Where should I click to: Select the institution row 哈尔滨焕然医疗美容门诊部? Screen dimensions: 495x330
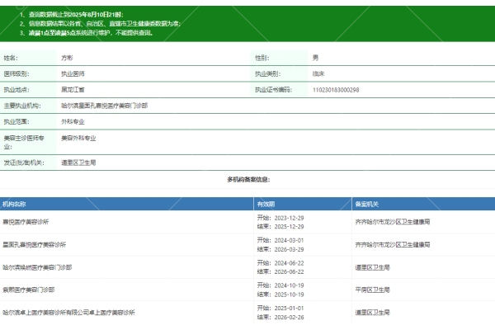point(37,267)
